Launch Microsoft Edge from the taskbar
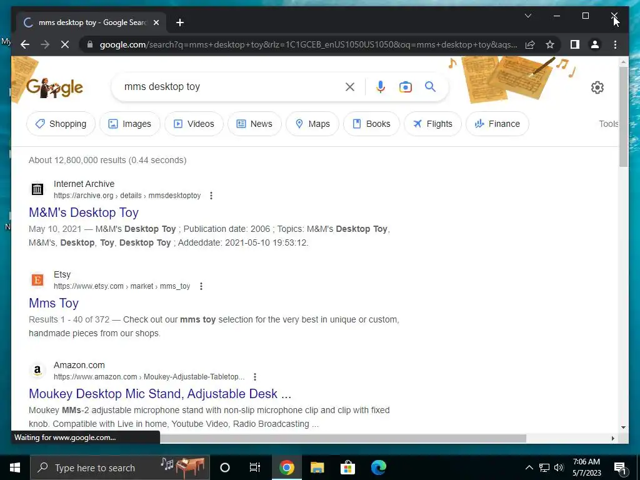Image resolution: width=640 pixels, height=480 pixels. pyautogui.click(x=378, y=467)
